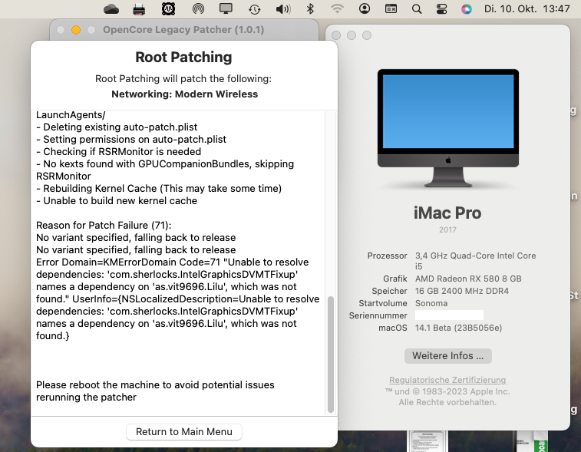The height and width of the screenshot is (452, 581).
Task: Open the printer icon in menu bar
Action: [x=139, y=9]
